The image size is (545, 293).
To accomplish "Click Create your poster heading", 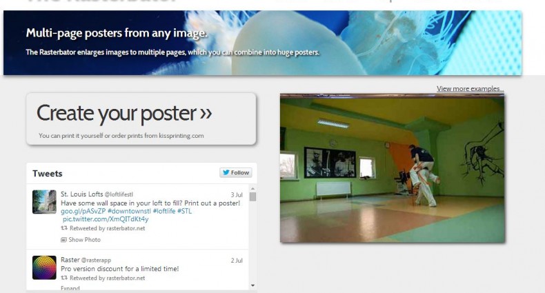I will pyautogui.click(x=124, y=113).
